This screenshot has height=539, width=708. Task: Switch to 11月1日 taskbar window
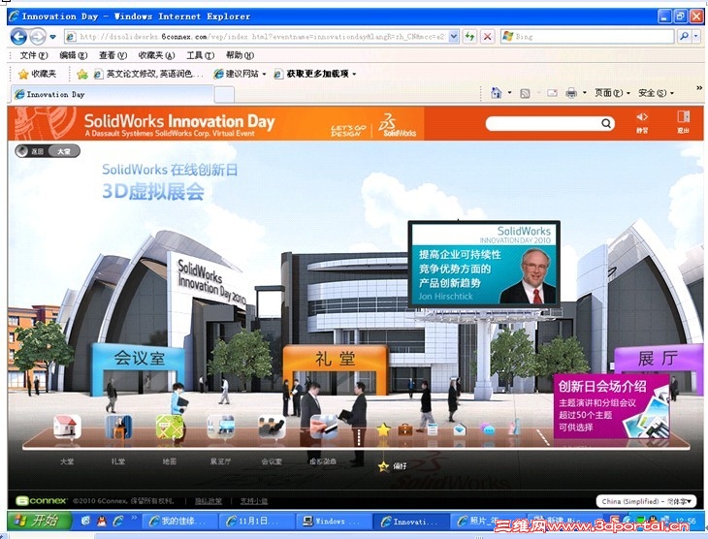click(256, 522)
